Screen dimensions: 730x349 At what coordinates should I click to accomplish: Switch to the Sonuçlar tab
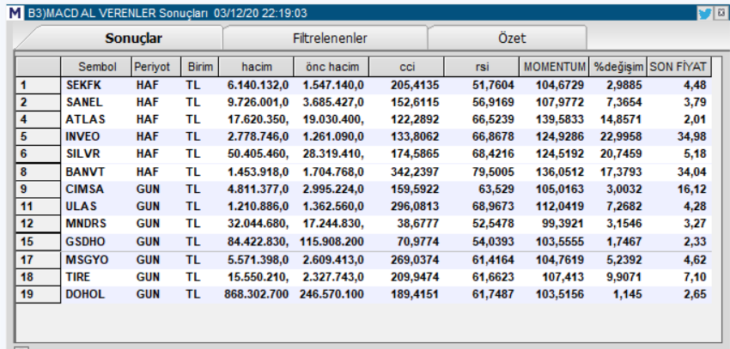[134, 38]
